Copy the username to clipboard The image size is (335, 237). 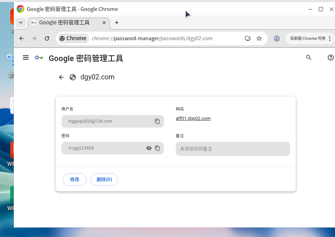157,121
